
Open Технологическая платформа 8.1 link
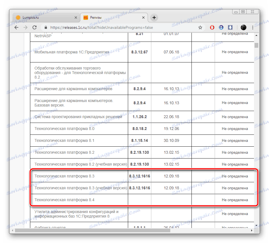click(x=64, y=140)
